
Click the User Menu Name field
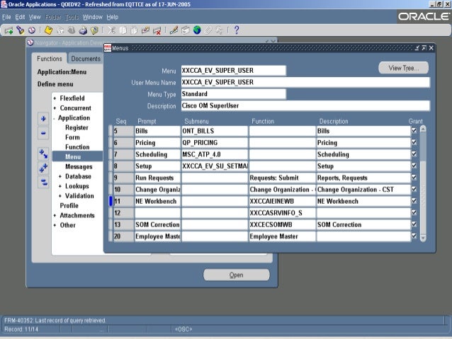coord(305,82)
